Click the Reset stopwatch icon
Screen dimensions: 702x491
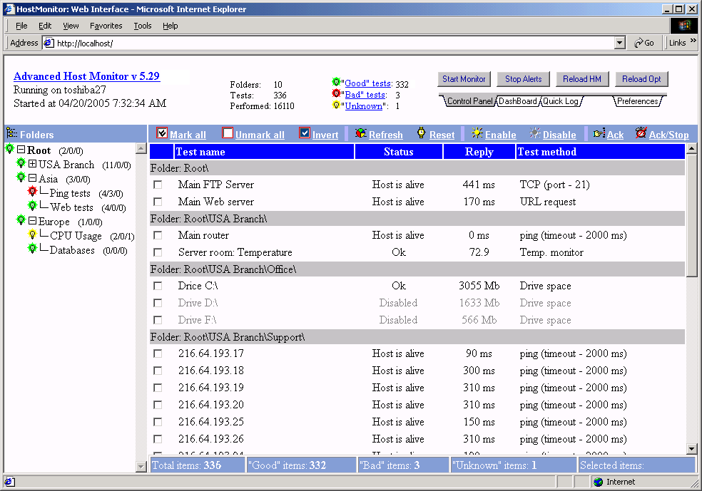[x=422, y=133]
